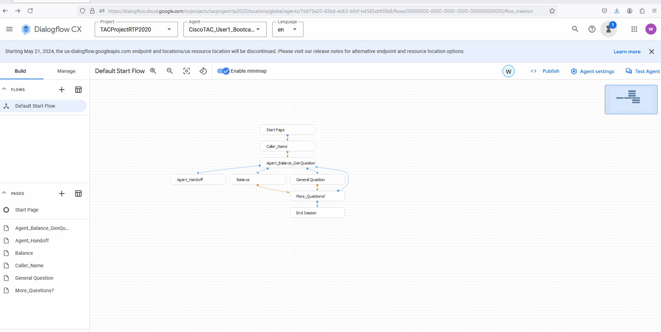Open the notifications icon with badge

[x=609, y=29]
